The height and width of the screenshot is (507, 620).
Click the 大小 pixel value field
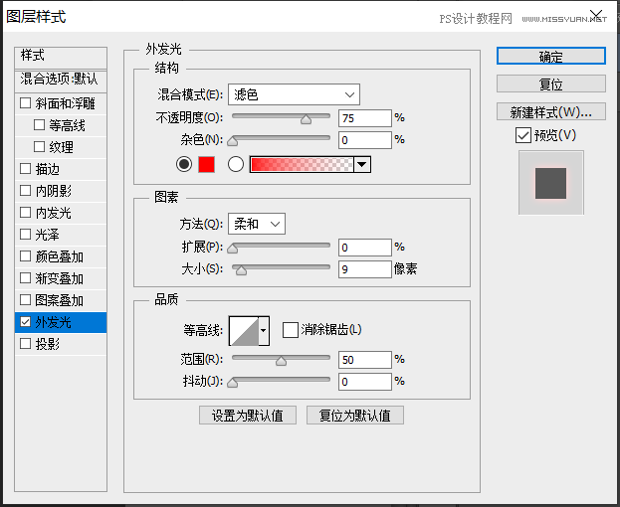click(x=365, y=269)
